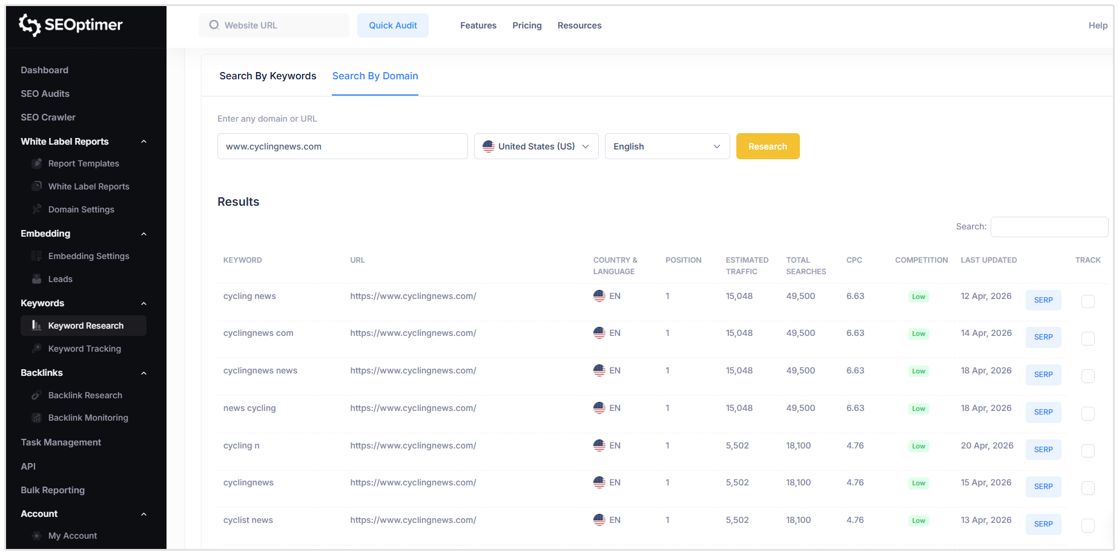Screen dimensions: 1119x555
Task: Go to Dashboard in the sidebar
Action: pyautogui.click(x=44, y=70)
